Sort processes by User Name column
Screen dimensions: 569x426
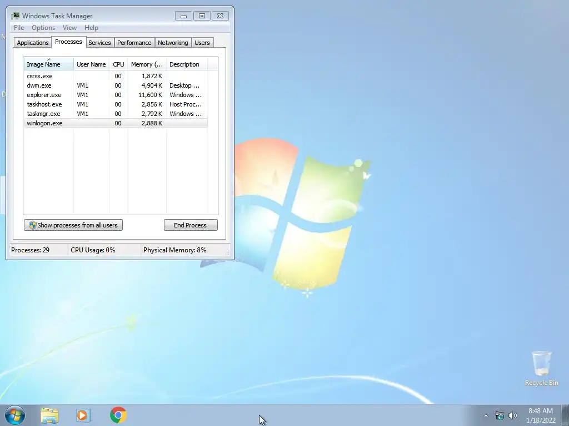coord(92,64)
